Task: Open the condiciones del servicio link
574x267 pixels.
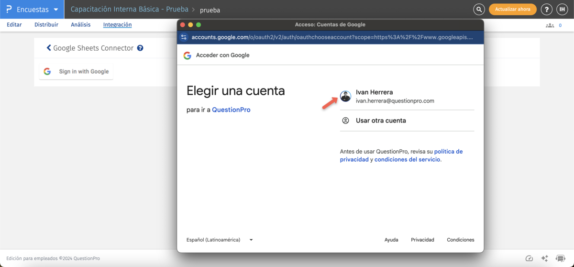Action: pyautogui.click(x=407, y=159)
